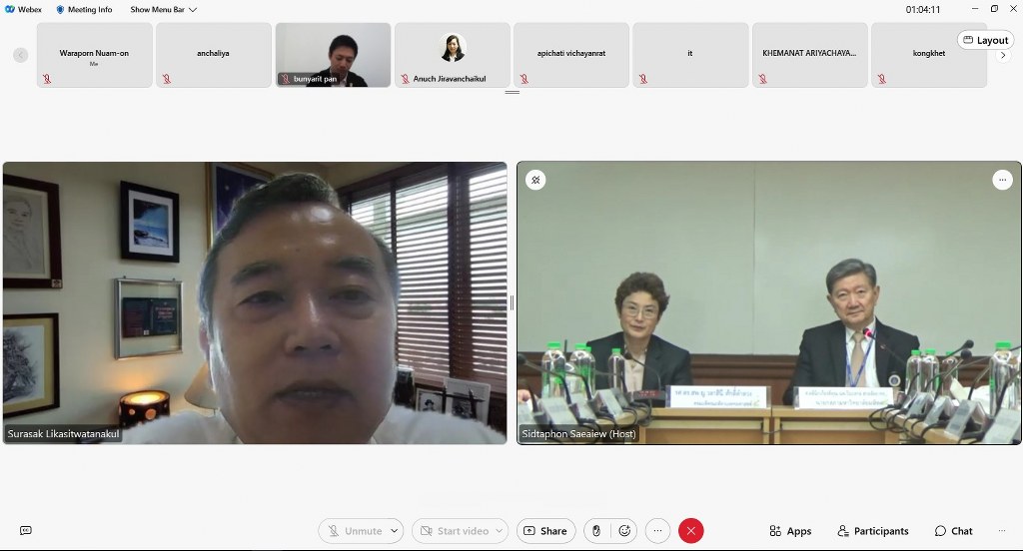Open the closed captions icon bottom-left
Viewport: 1023px width, 551px height.
(26, 531)
